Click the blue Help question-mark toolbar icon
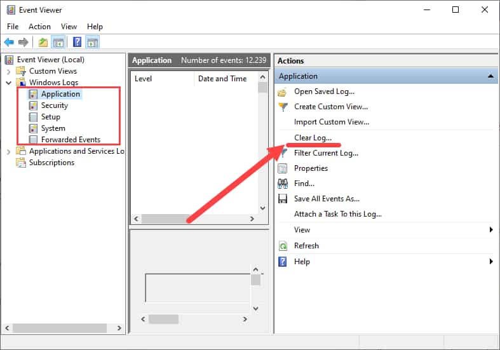The height and width of the screenshot is (350, 500). coord(77,43)
